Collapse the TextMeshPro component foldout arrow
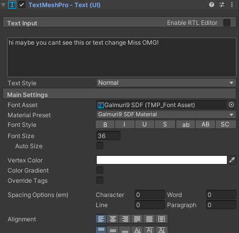 click(3, 5)
